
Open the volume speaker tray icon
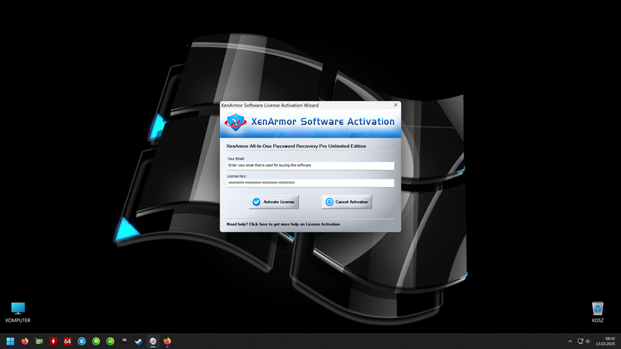[588, 341]
